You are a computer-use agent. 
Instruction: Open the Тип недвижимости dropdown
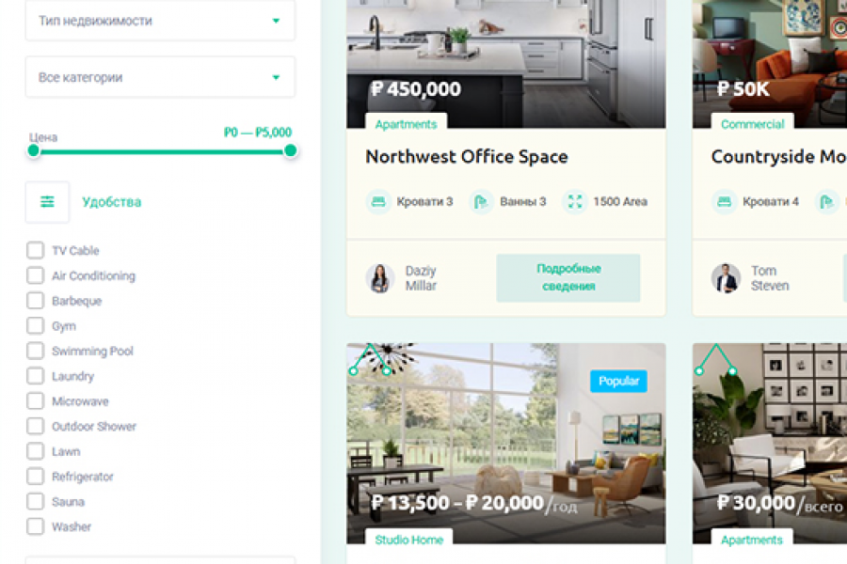pyautogui.click(x=160, y=21)
